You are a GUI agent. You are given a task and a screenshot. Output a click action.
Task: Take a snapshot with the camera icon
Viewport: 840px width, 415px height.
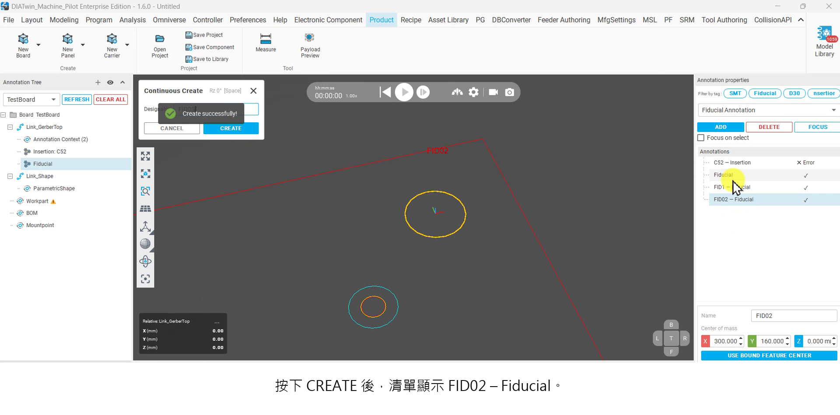(510, 92)
